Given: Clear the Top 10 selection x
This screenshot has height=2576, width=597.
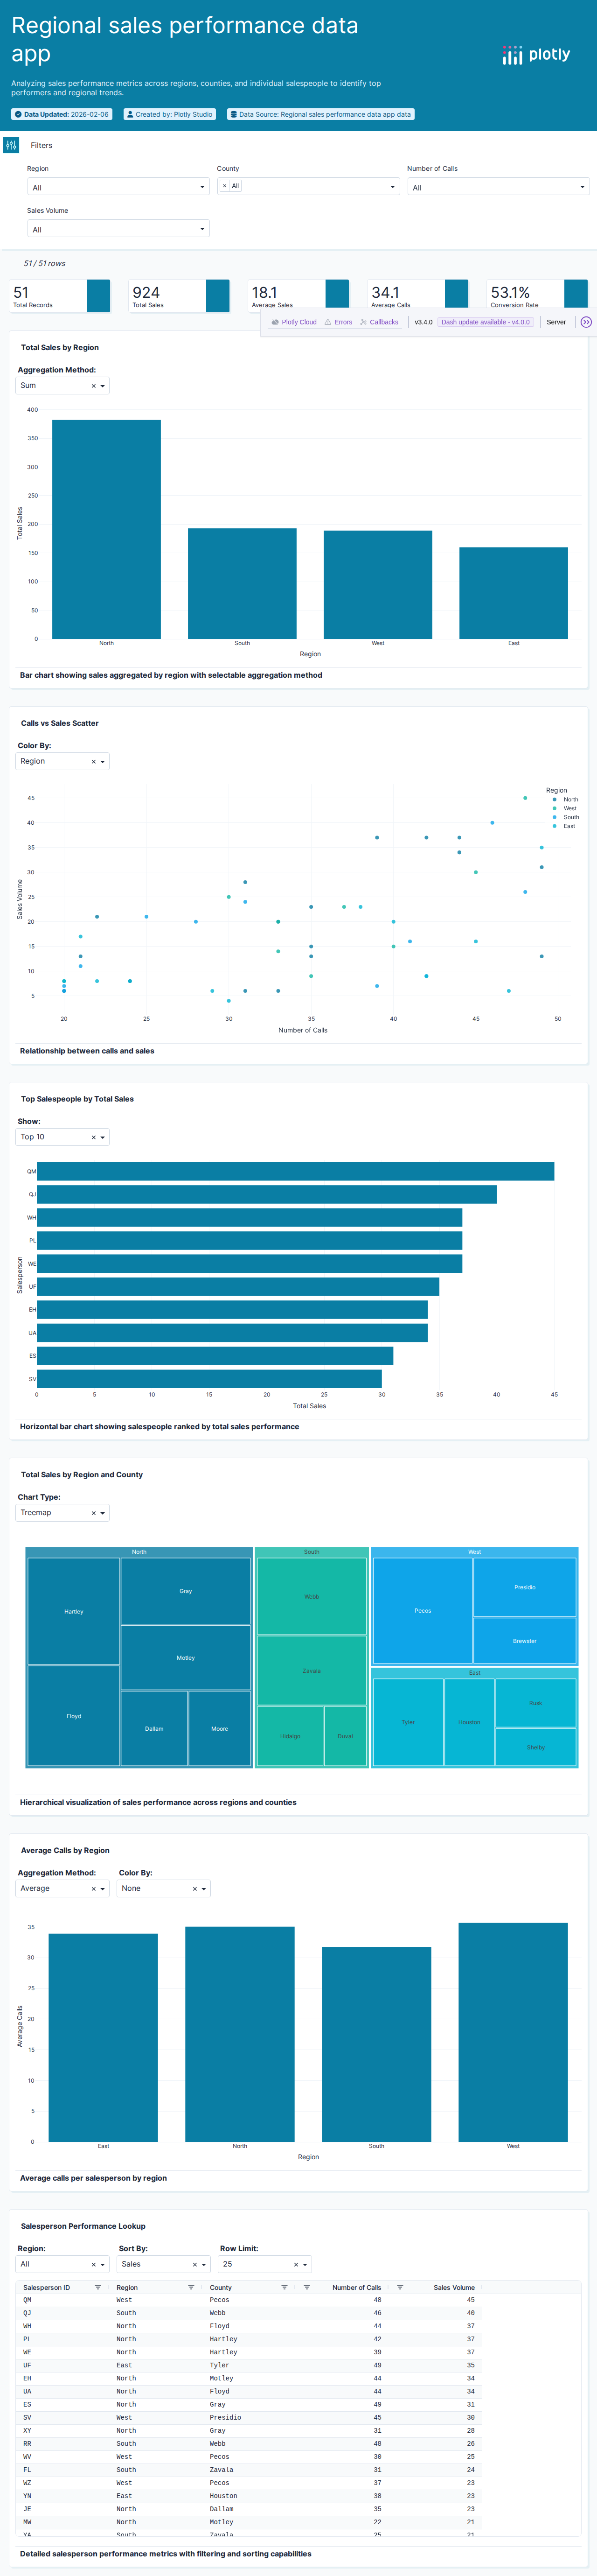Looking at the screenshot, I should pyautogui.click(x=94, y=1137).
